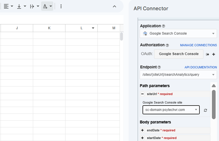Image resolution: width=219 pixels, height=141 pixels.
Task: Open horizontal align options
Action: pos(8,6)
